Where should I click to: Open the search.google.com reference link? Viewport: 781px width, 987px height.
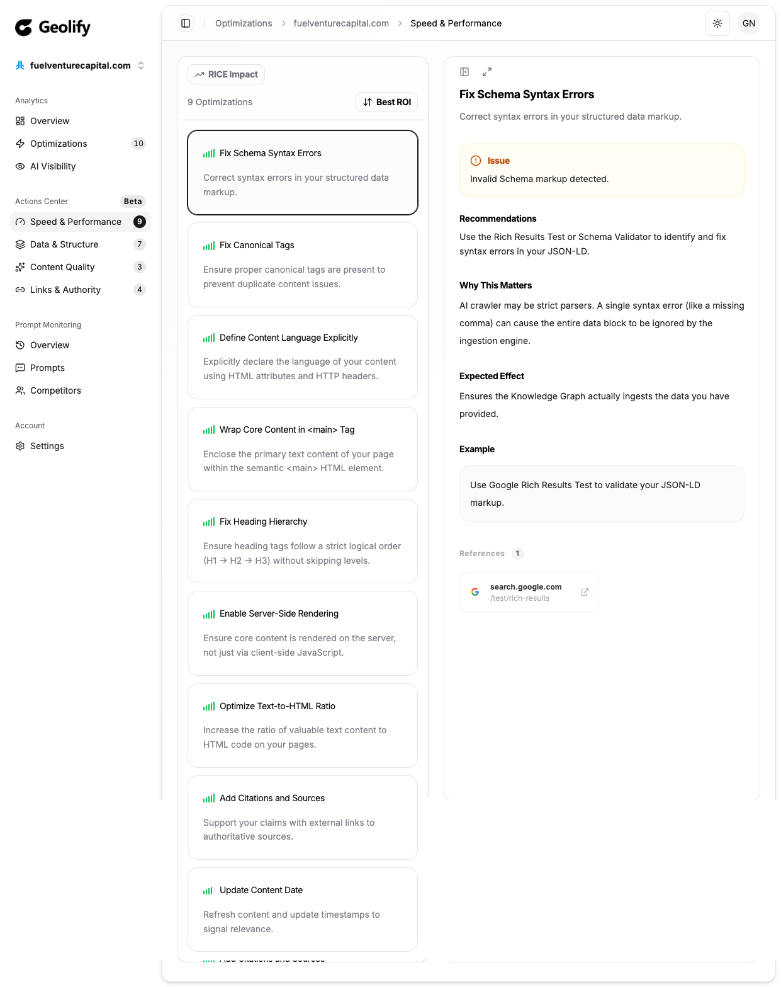coord(525,592)
